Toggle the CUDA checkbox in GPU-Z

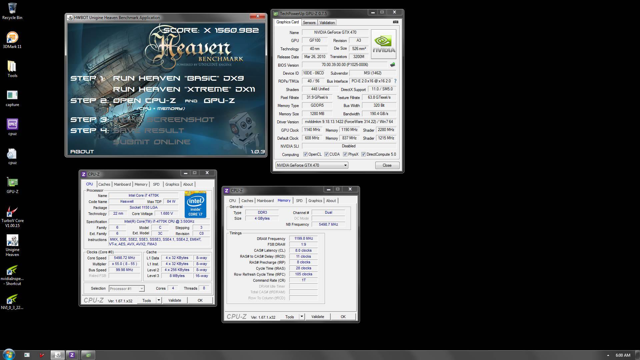326,154
